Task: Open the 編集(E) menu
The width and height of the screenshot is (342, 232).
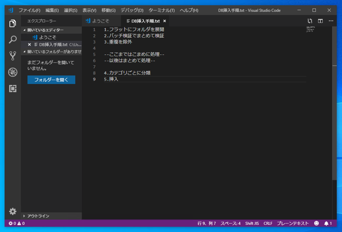Action: point(52,10)
